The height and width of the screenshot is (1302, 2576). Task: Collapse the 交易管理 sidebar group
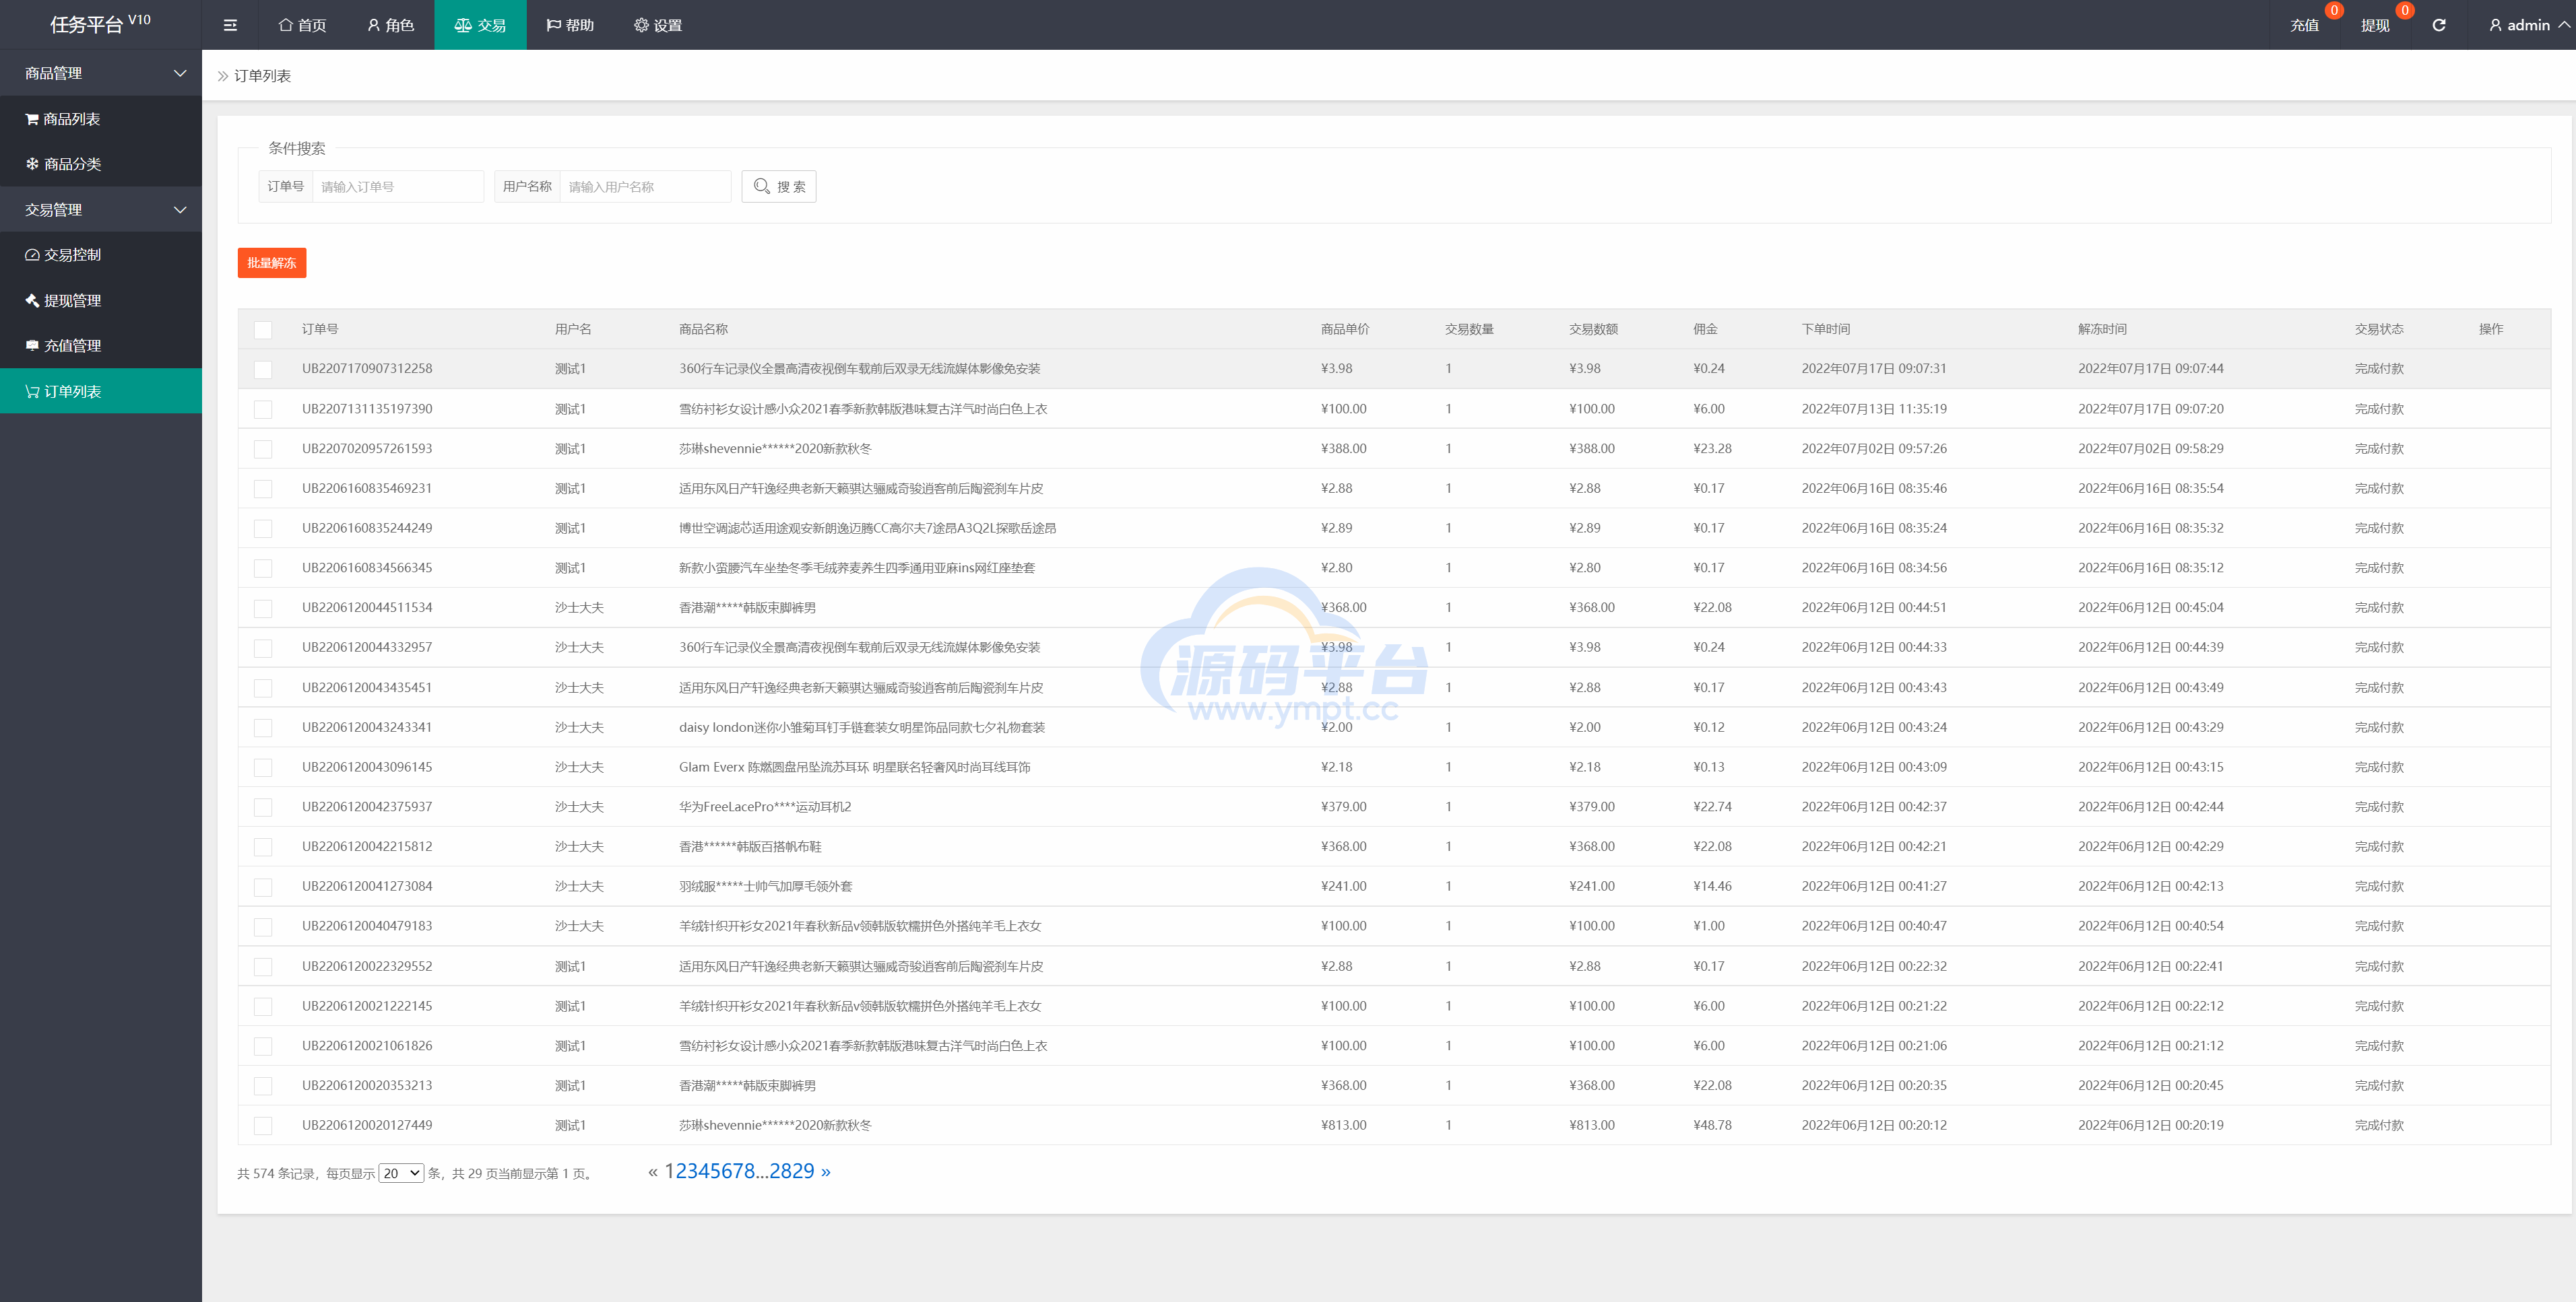pyautogui.click(x=101, y=210)
